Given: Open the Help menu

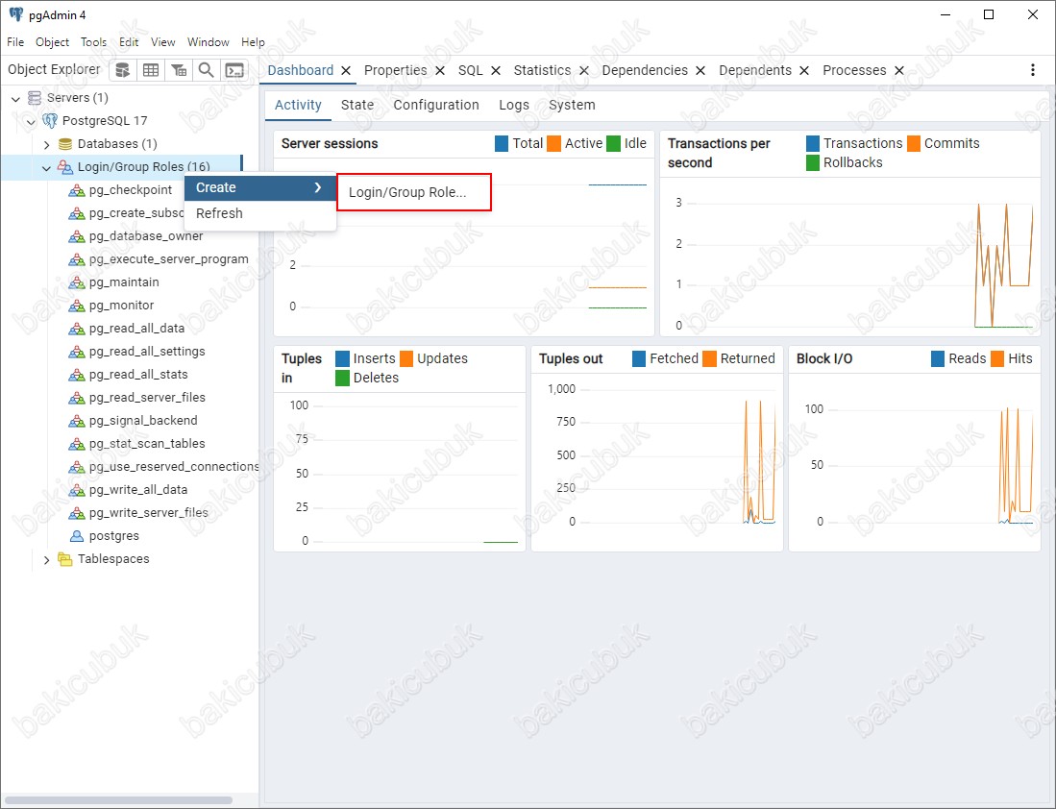Looking at the screenshot, I should [254, 41].
